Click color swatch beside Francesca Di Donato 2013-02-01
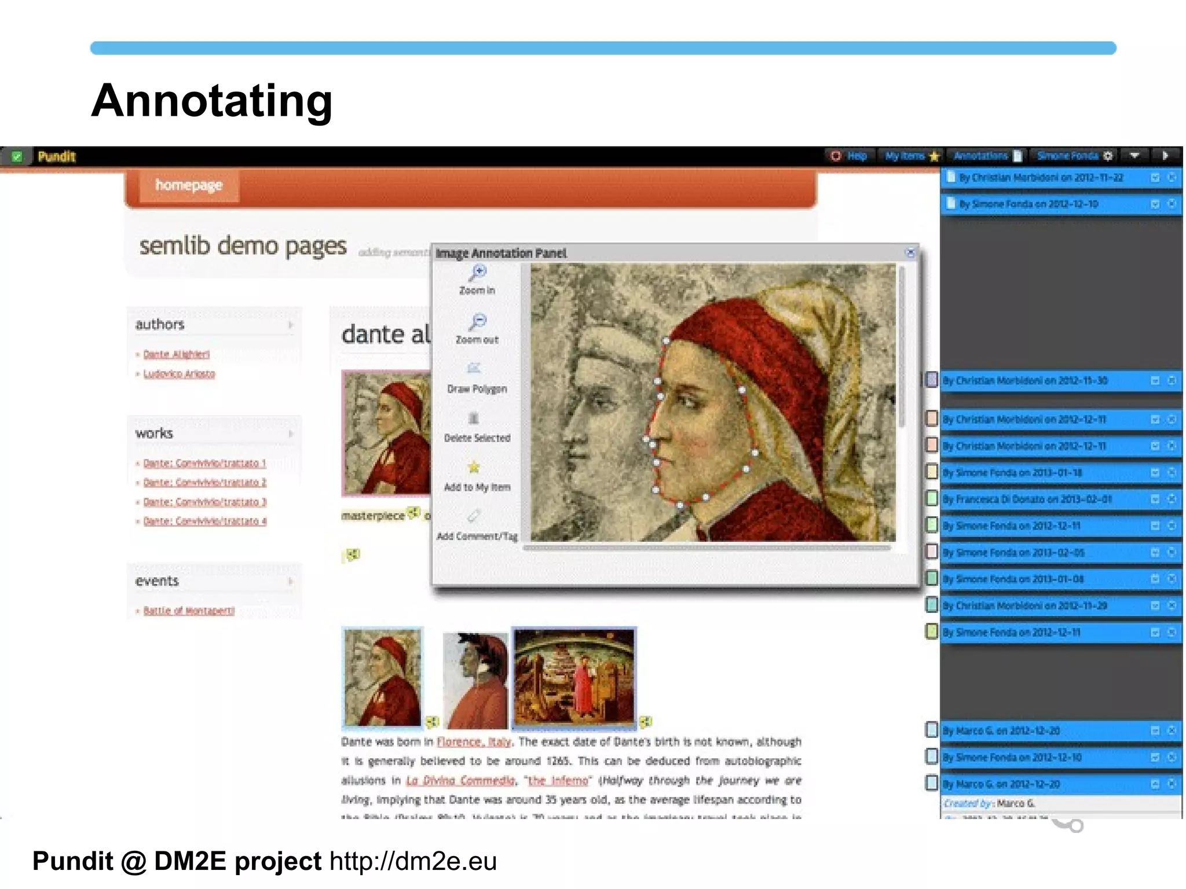The height and width of the screenshot is (889, 1186). (x=932, y=498)
